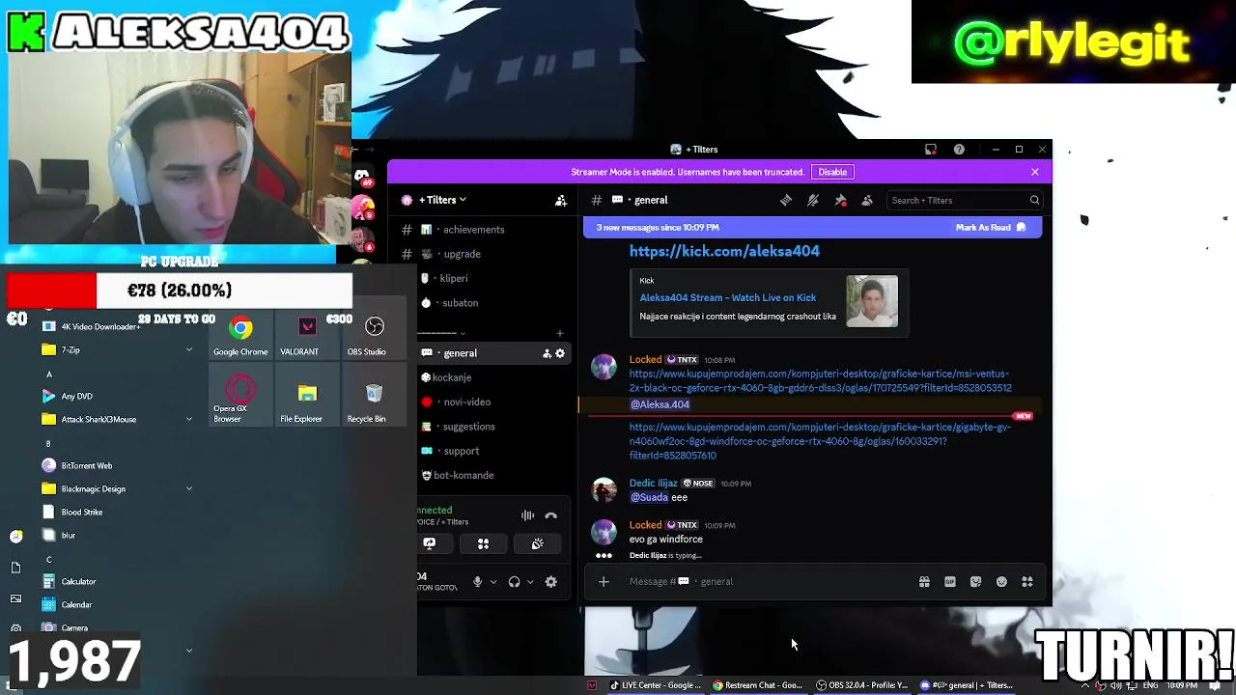The image size is (1236, 695).
Task: Start an activity in voice panel
Action: pos(483,544)
